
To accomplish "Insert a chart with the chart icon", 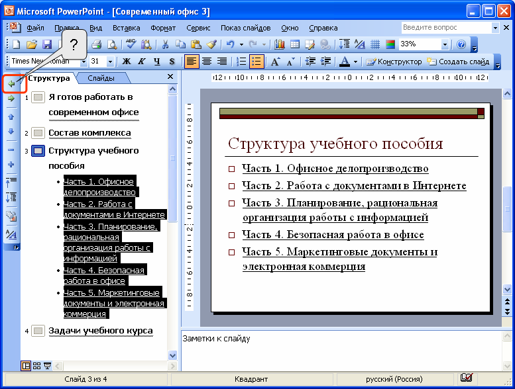I will tap(279, 44).
